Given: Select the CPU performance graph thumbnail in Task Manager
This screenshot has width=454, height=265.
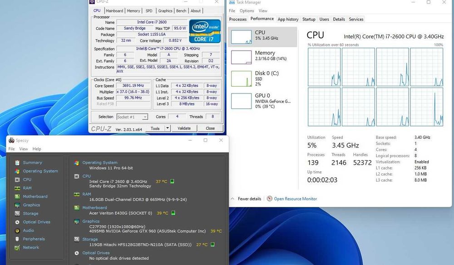Looking at the screenshot, I should pyautogui.click(x=242, y=37).
